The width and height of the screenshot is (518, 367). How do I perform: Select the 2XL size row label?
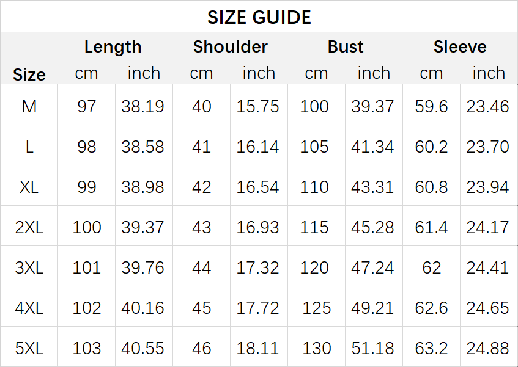[29, 228]
